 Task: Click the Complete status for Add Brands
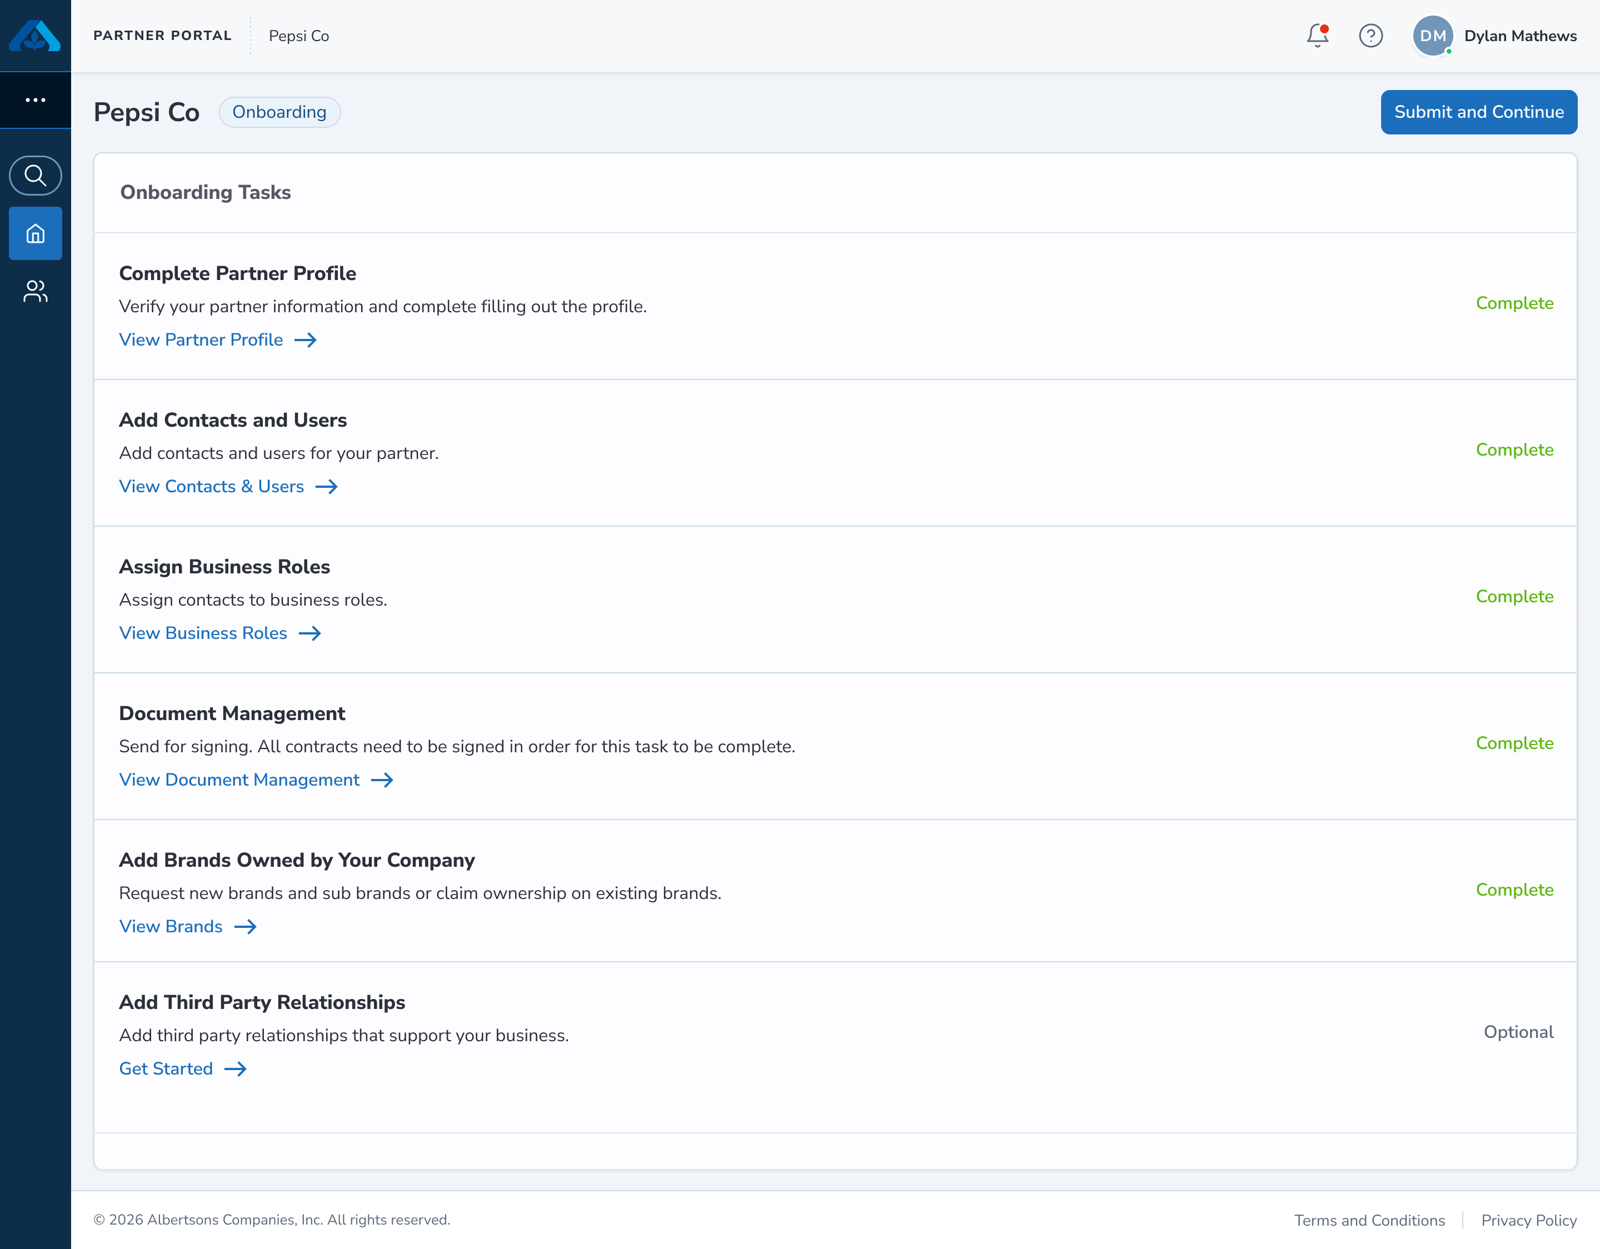1514,890
